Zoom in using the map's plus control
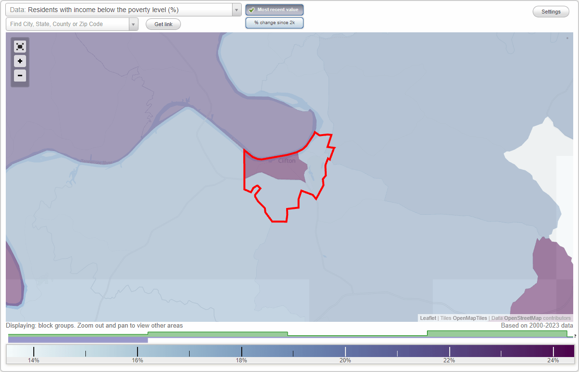 click(20, 61)
